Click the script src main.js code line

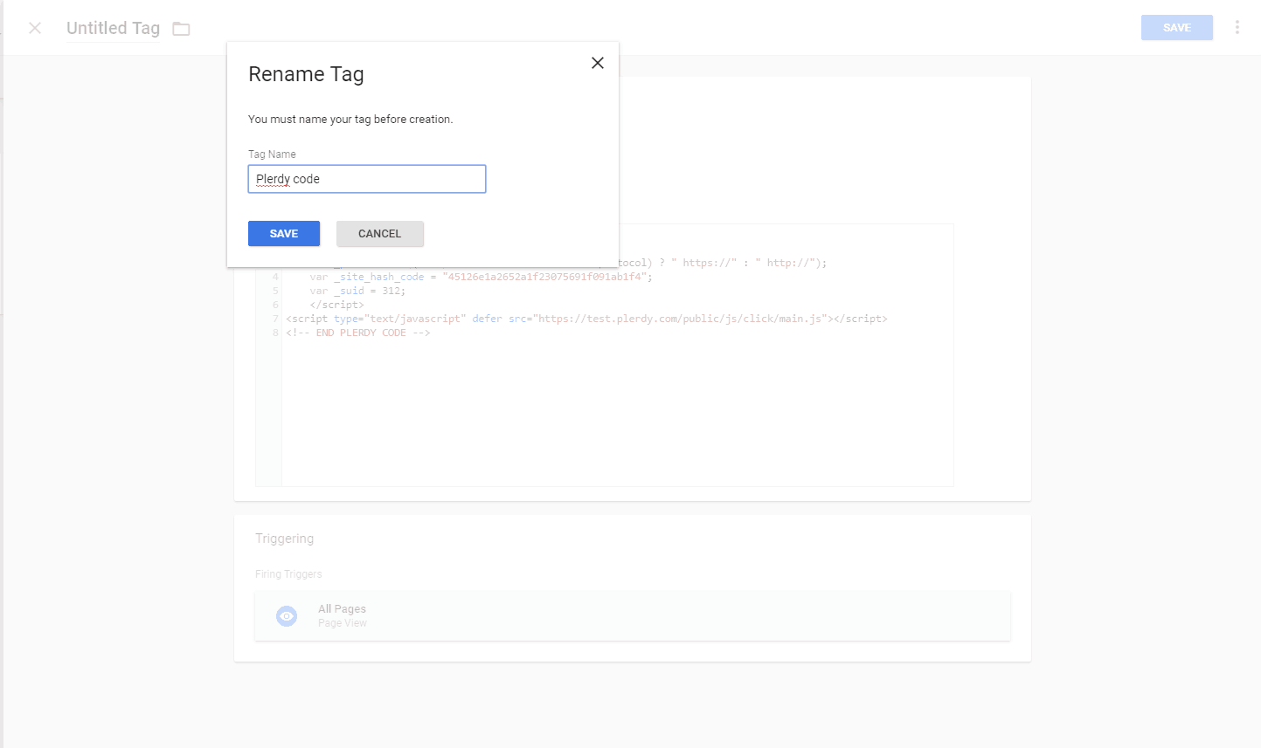pyautogui.click(x=586, y=319)
